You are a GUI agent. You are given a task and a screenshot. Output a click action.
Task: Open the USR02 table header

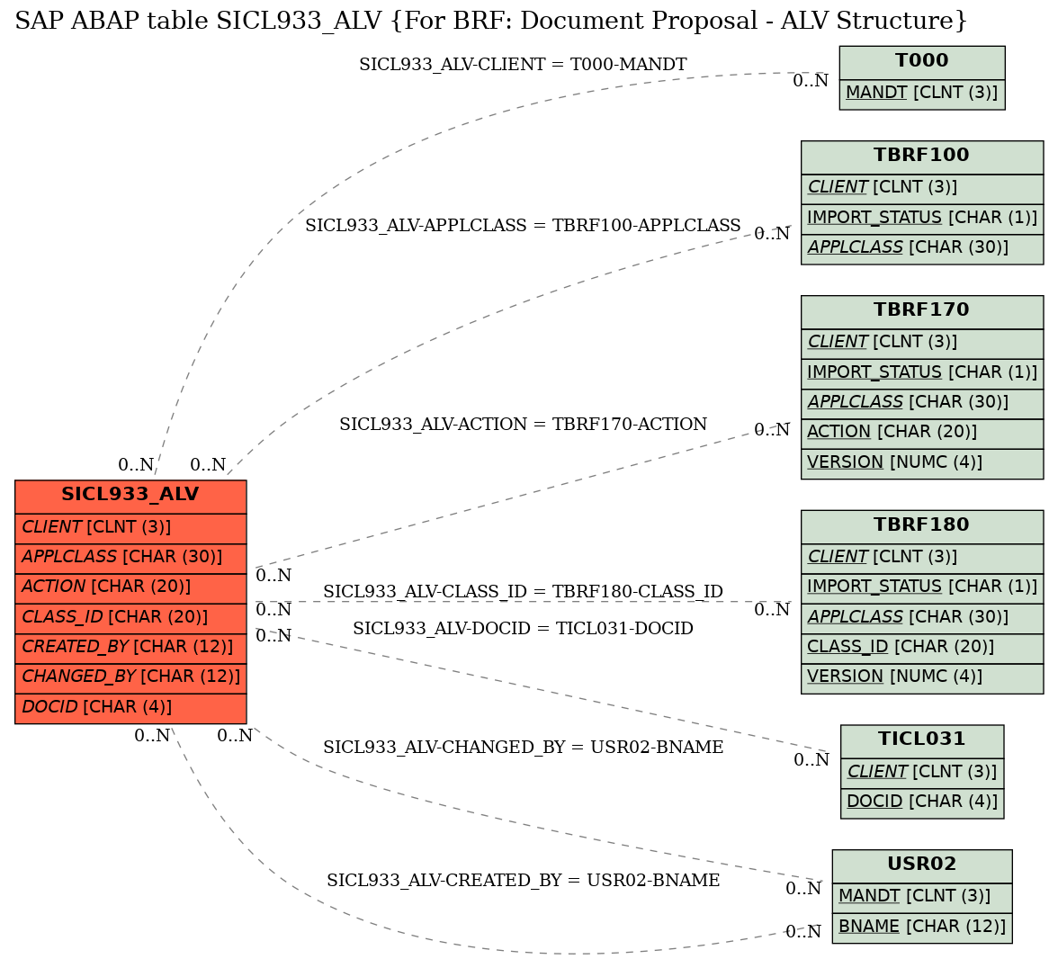[921, 865]
